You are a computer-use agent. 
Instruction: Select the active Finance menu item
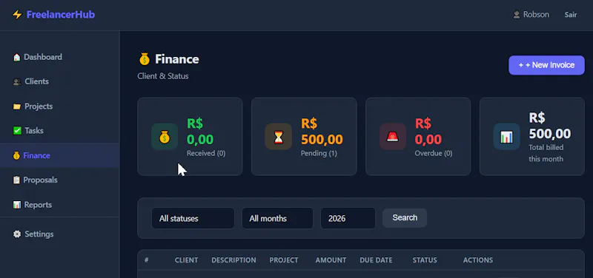click(60, 155)
